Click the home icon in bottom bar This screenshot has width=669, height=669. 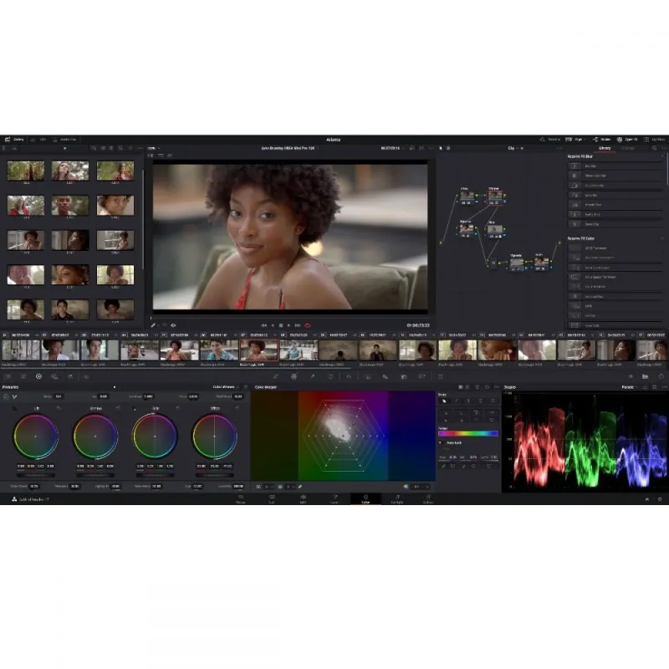[646, 498]
